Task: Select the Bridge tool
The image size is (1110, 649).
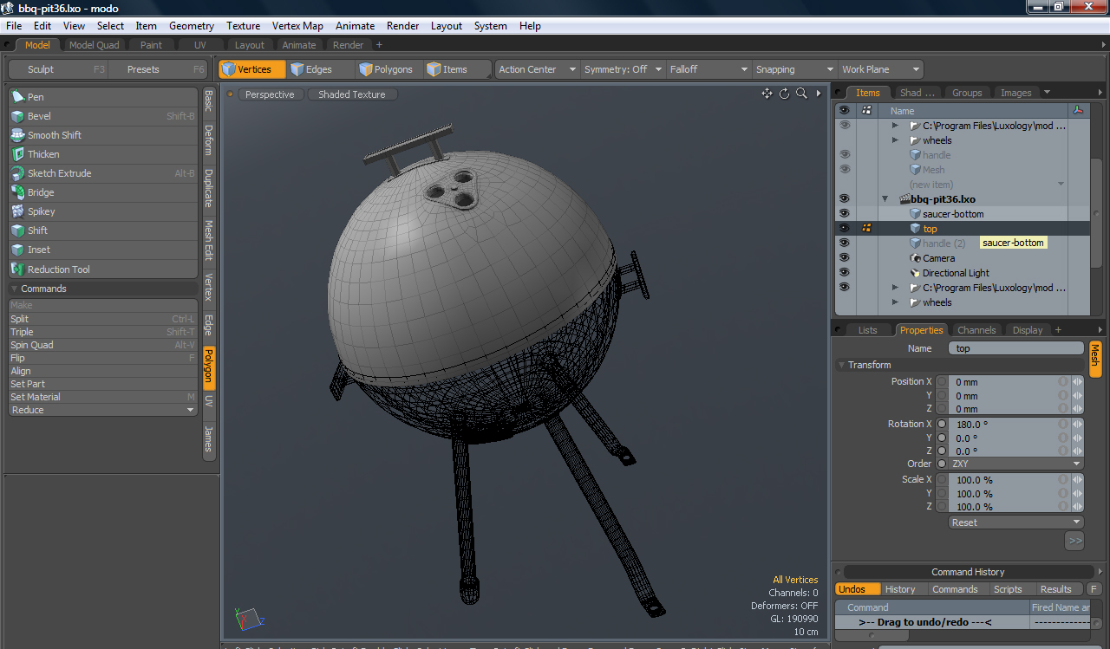Action: point(103,192)
